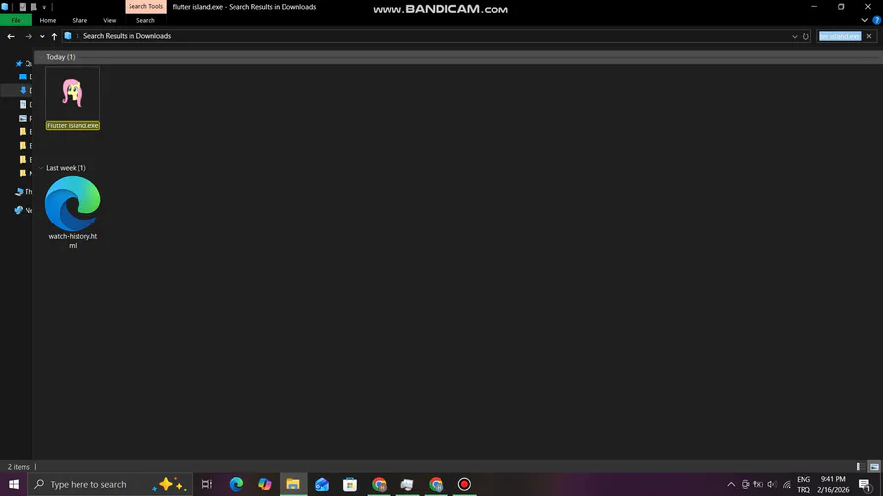Open the Wi-Fi network tray icon

click(x=787, y=484)
